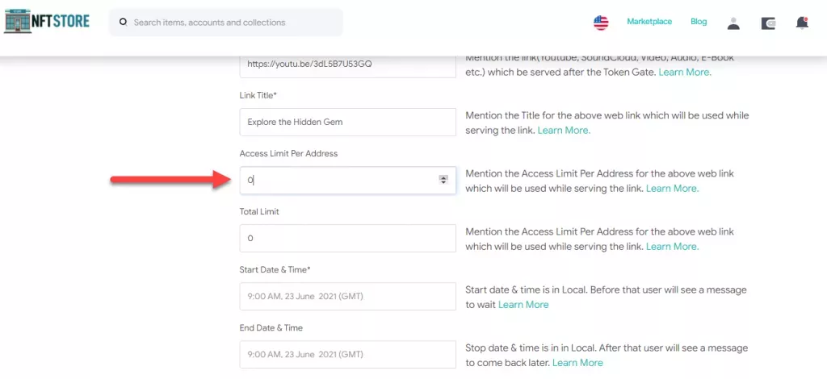
Task: Open the US flag language selector
Action: tap(601, 23)
